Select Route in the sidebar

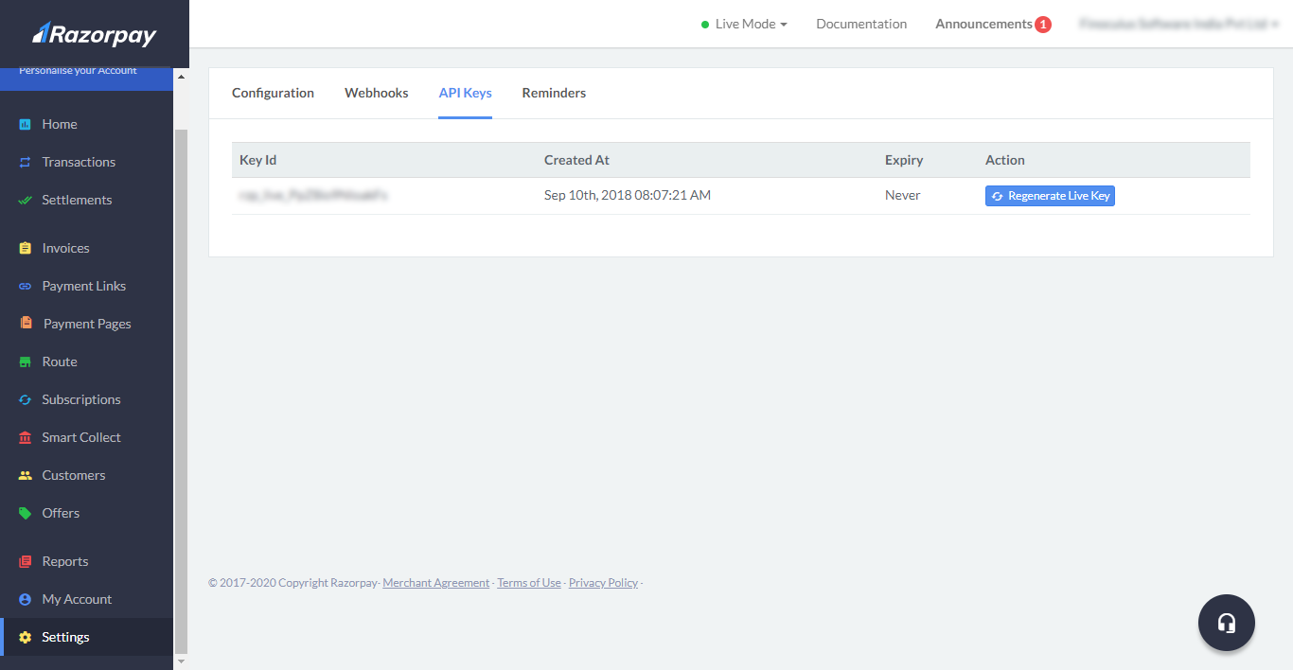pos(60,361)
